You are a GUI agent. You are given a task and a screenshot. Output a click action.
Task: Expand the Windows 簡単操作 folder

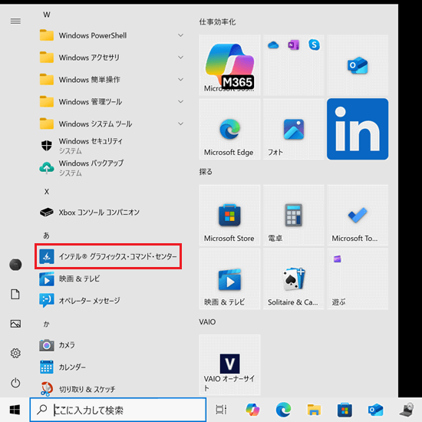coord(111,79)
